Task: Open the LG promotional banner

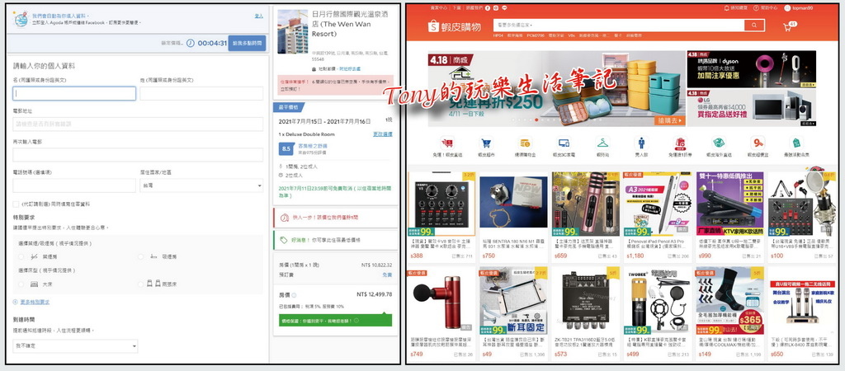Action: point(751,108)
